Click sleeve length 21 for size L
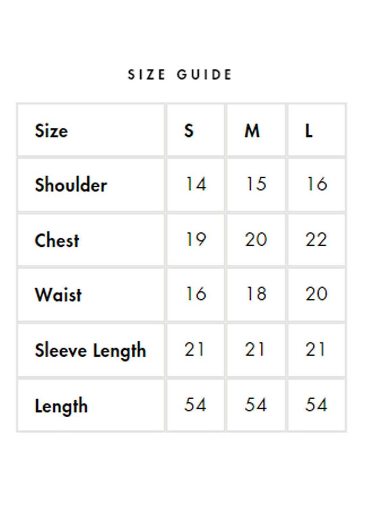 pyautogui.click(x=316, y=350)
